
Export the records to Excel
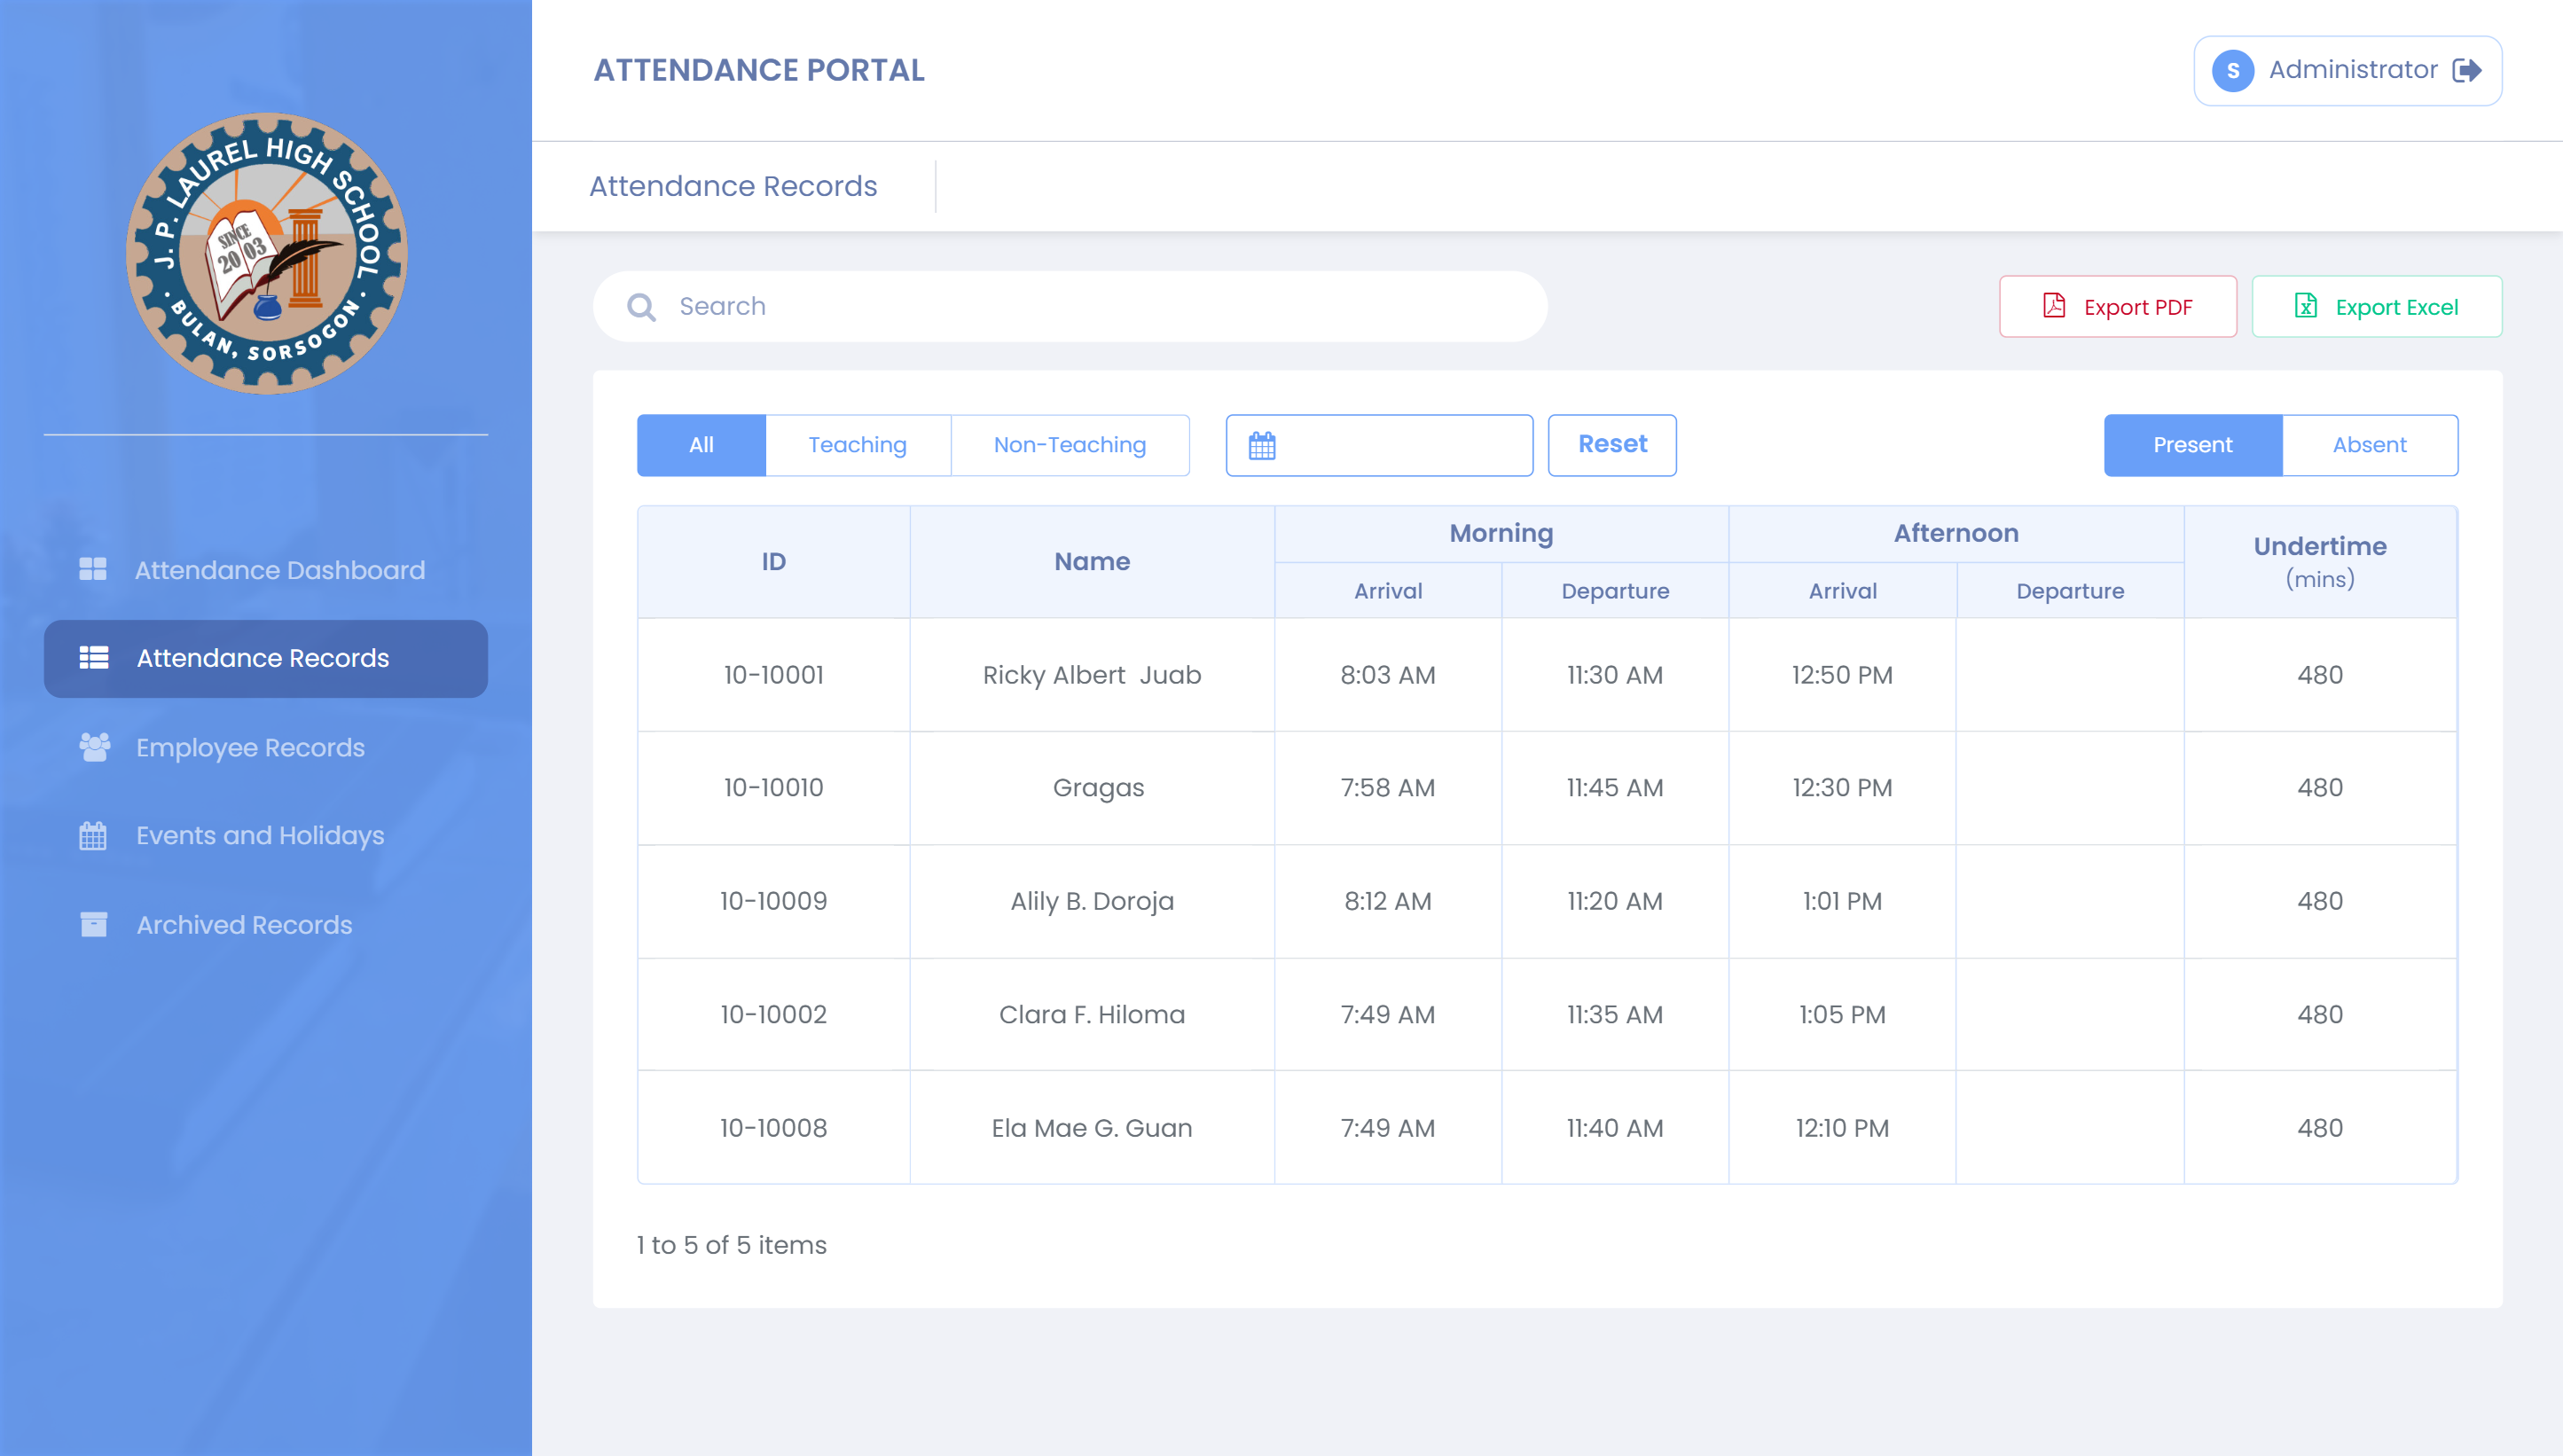[2376, 307]
